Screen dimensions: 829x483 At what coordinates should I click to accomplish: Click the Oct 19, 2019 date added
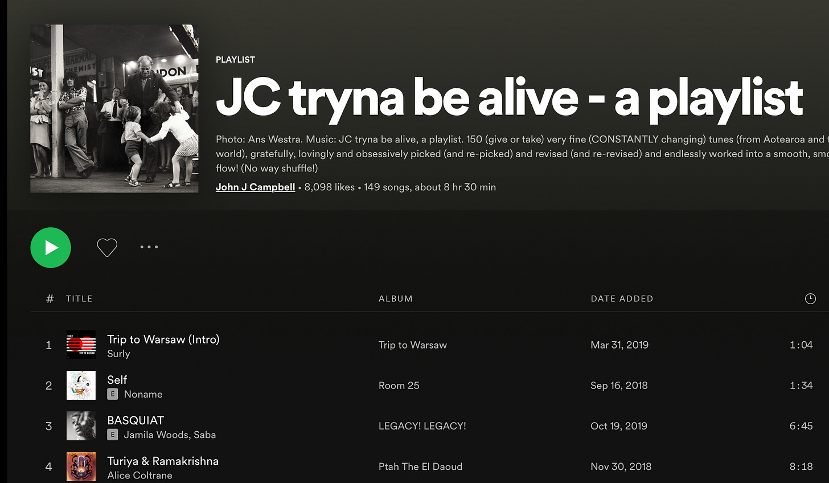click(x=619, y=426)
